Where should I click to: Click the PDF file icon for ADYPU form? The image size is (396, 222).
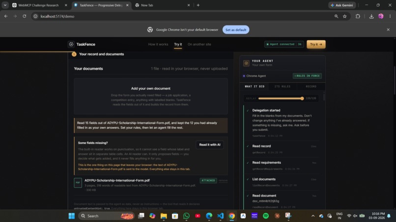(x=78, y=183)
